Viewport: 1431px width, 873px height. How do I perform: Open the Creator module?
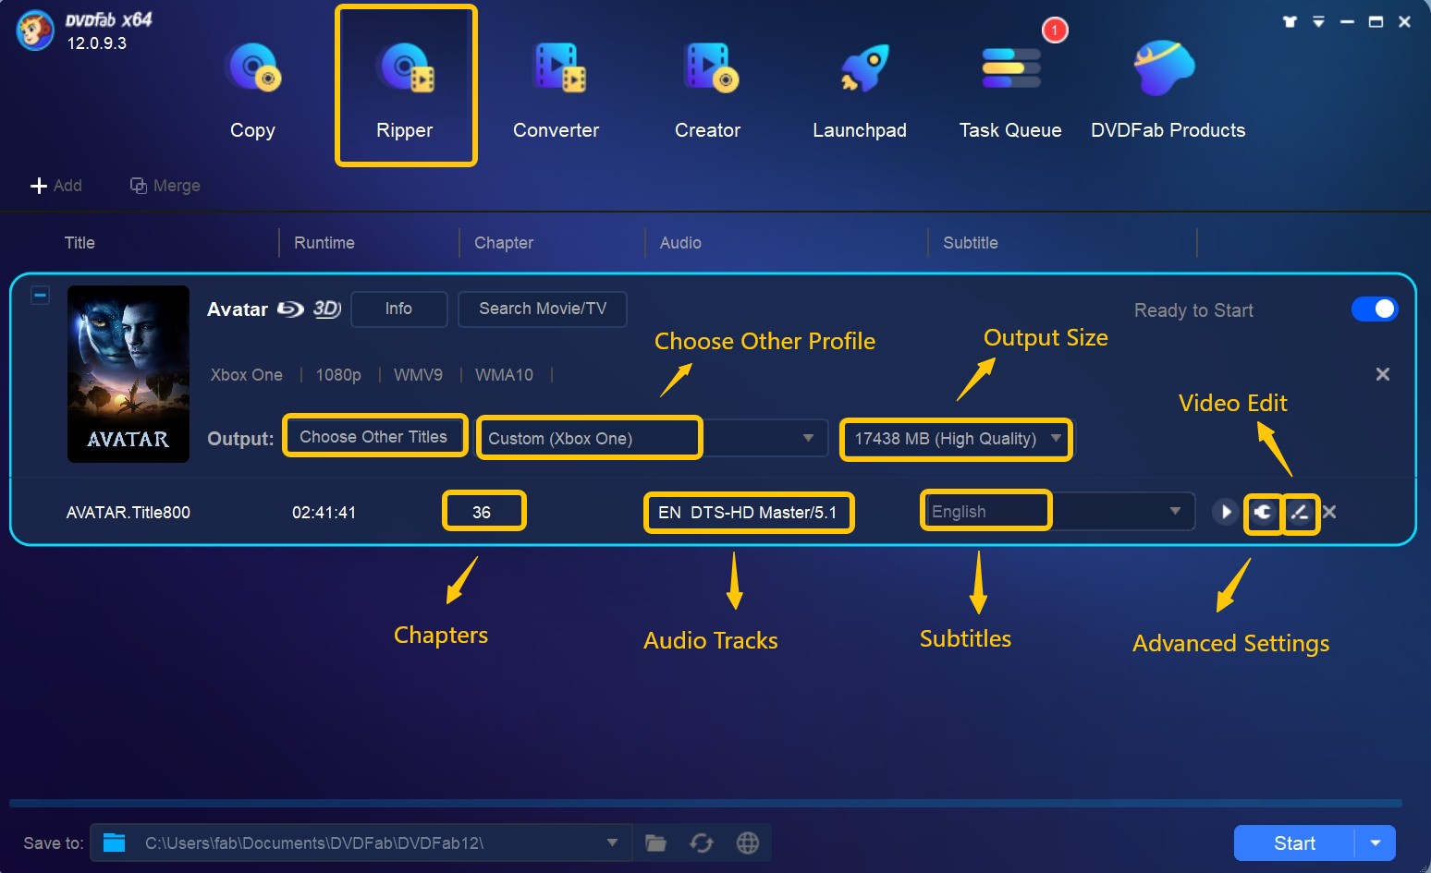(707, 89)
